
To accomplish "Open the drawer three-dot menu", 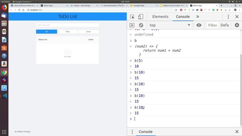I will tap(132, 132).
